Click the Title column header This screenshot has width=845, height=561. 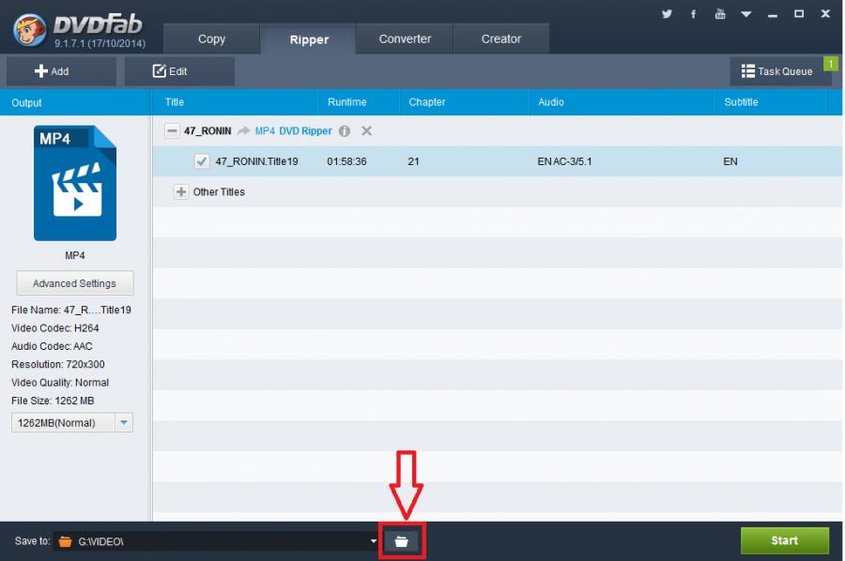click(175, 101)
